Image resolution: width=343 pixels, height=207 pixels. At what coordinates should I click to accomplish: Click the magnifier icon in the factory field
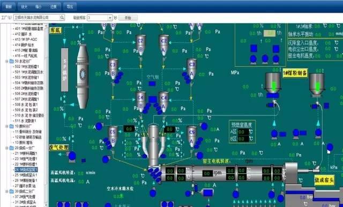click(x=62, y=18)
